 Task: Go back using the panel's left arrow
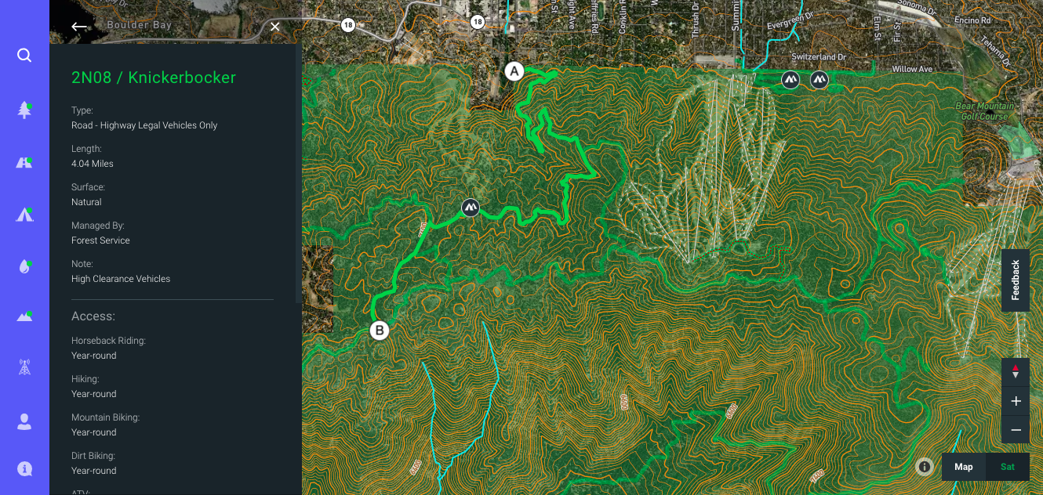click(79, 27)
